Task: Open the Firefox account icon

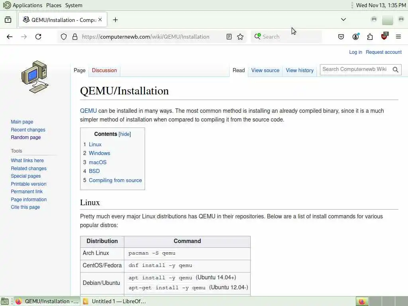Action: click(356, 37)
